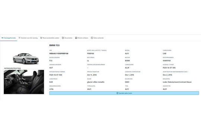Click the wrench icon for Vereisten tab

(19, 38)
